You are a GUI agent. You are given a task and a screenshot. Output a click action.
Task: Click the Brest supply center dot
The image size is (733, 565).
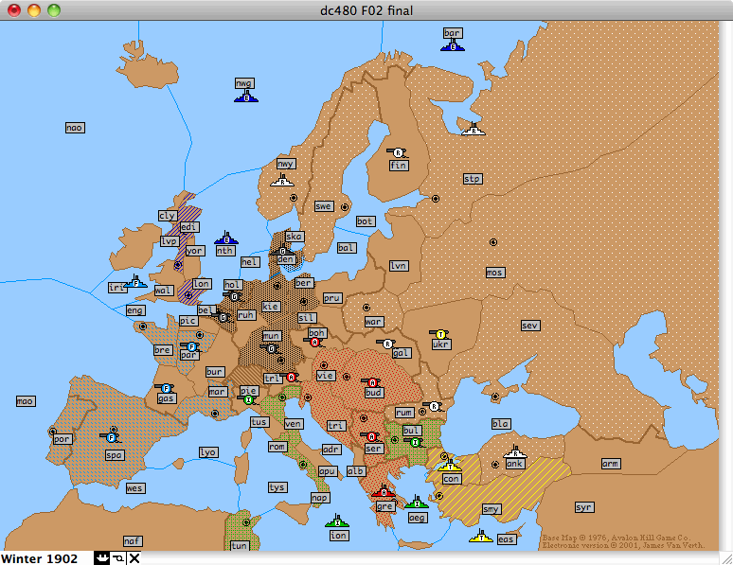[143, 327]
